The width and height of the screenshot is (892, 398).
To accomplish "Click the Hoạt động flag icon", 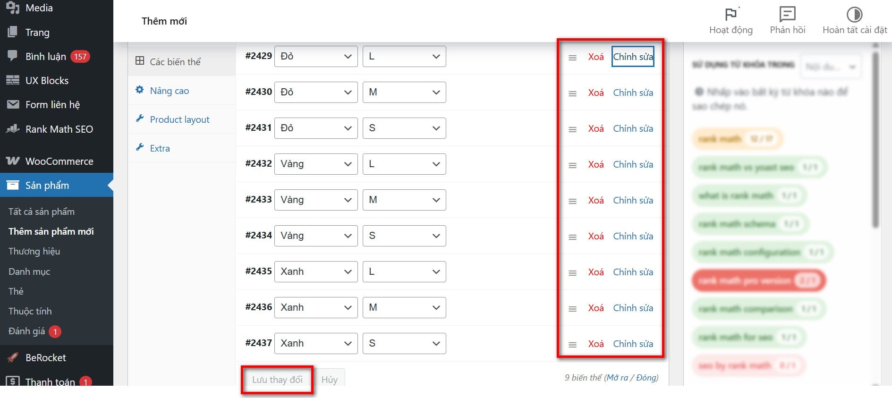I will [731, 14].
